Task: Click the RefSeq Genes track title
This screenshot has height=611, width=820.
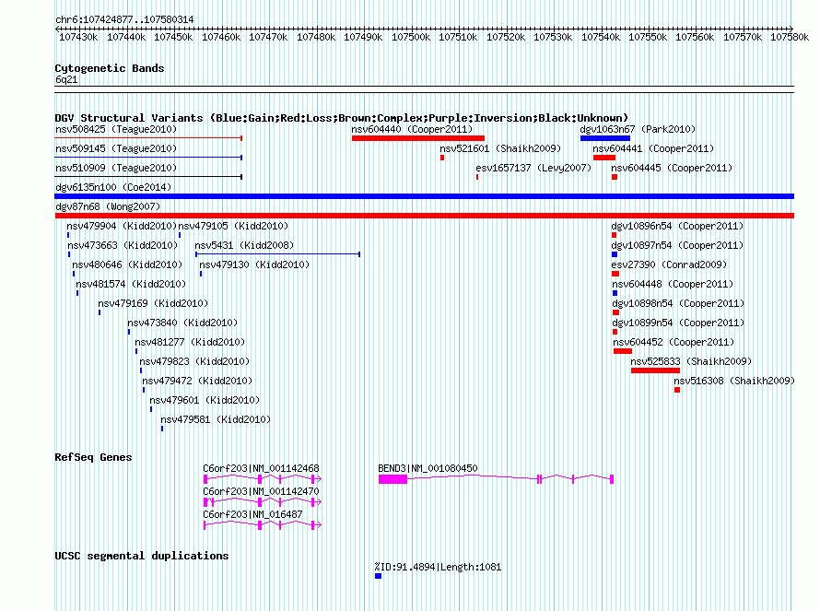Action: 93,457
